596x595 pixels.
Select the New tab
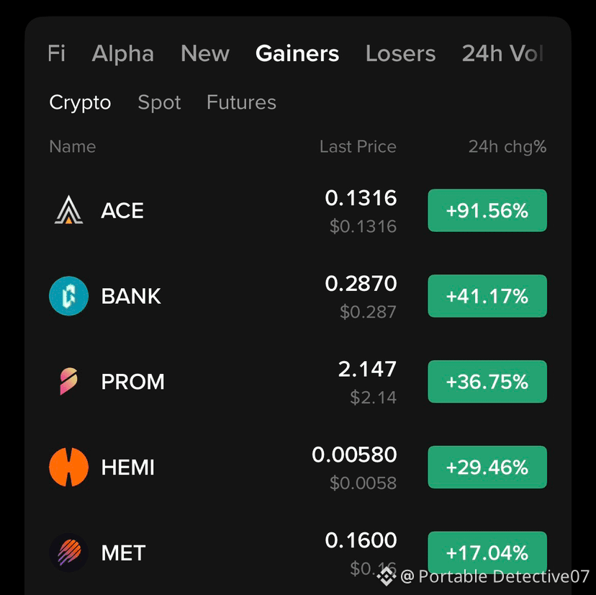pos(205,53)
